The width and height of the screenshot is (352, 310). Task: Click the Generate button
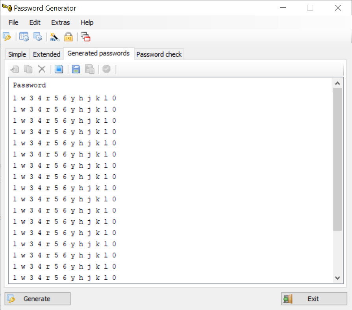click(37, 299)
